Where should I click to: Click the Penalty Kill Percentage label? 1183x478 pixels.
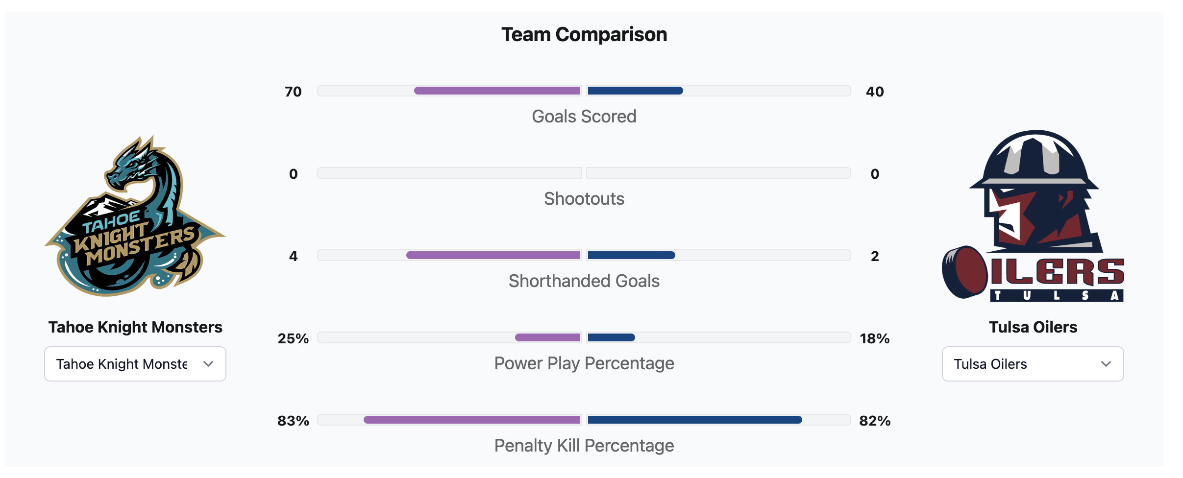point(584,446)
